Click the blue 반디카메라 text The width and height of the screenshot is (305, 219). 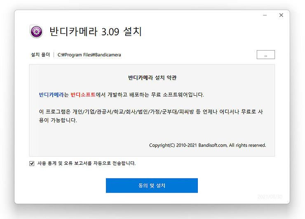tap(52, 95)
